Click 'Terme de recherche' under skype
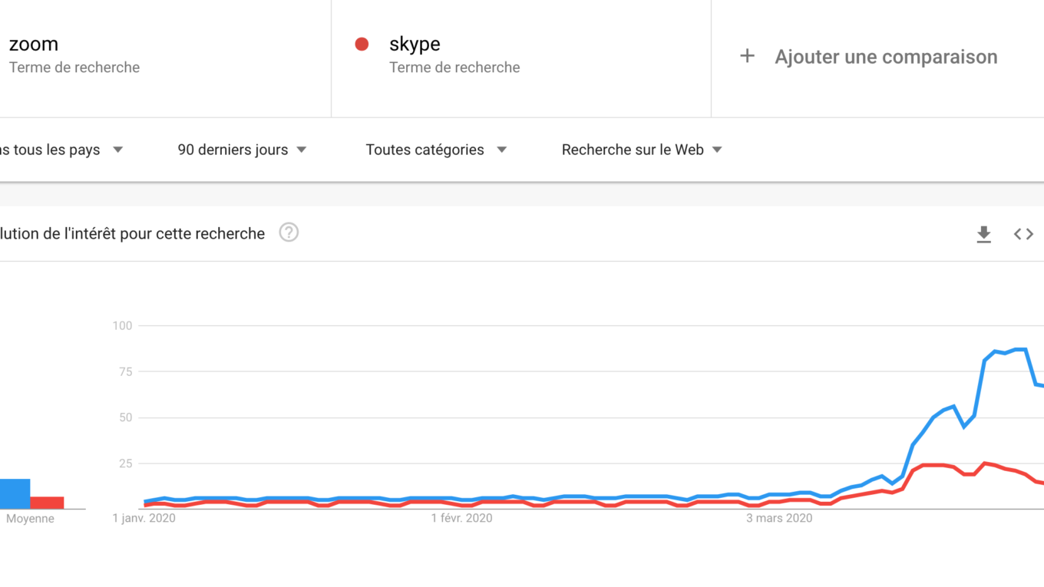The width and height of the screenshot is (1044, 587). point(454,68)
